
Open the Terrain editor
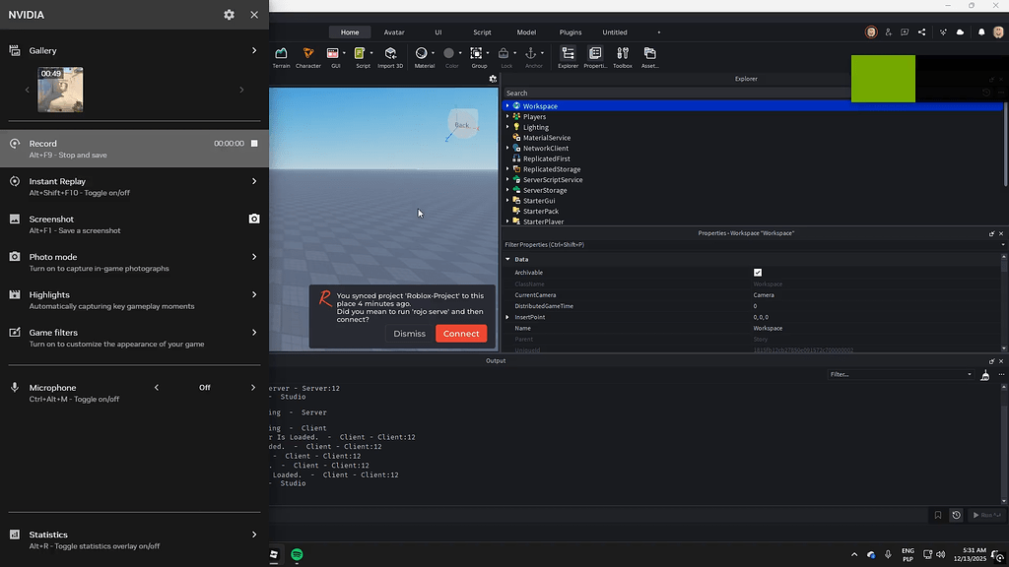pyautogui.click(x=281, y=56)
